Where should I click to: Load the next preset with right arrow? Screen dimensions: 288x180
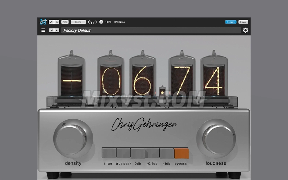(57, 31)
